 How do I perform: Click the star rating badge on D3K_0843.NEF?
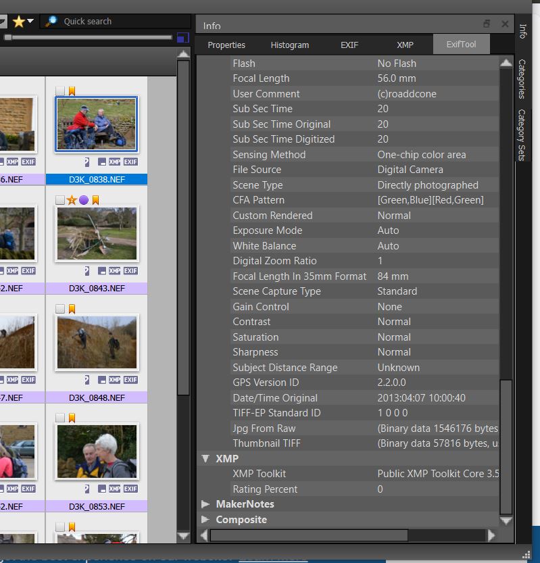tap(72, 200)
